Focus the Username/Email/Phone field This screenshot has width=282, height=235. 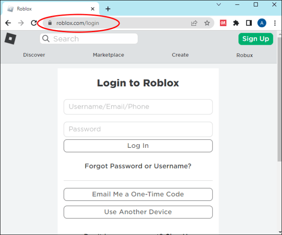pos(138,107)
